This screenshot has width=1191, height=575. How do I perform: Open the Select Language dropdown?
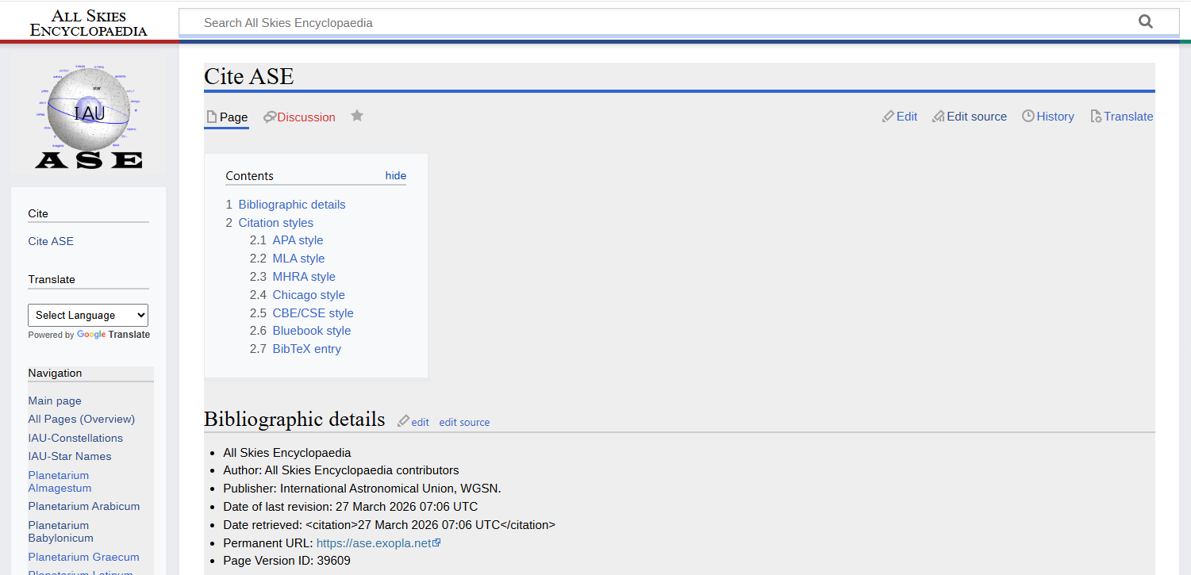[x=88, y=315]
